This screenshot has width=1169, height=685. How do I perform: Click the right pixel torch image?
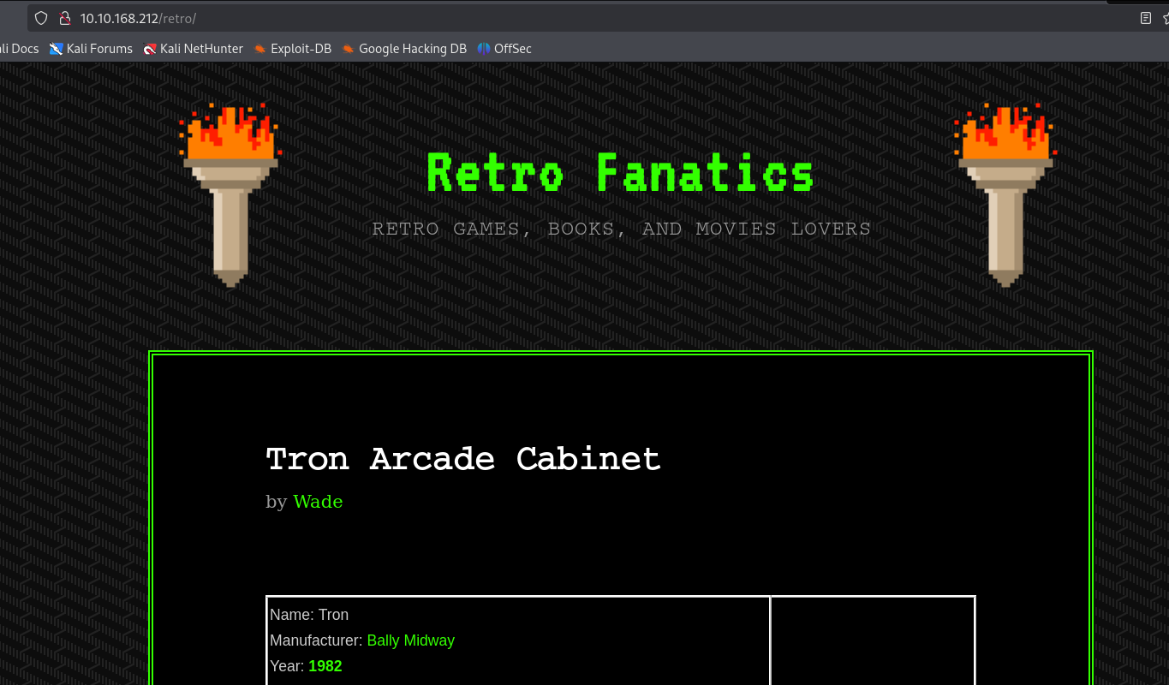(1005, 194)
